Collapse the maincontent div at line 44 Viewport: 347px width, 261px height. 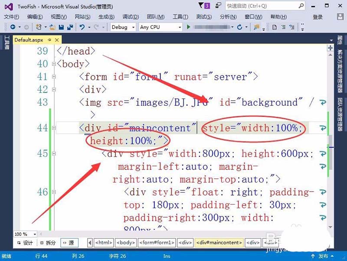tap(54, 128)
